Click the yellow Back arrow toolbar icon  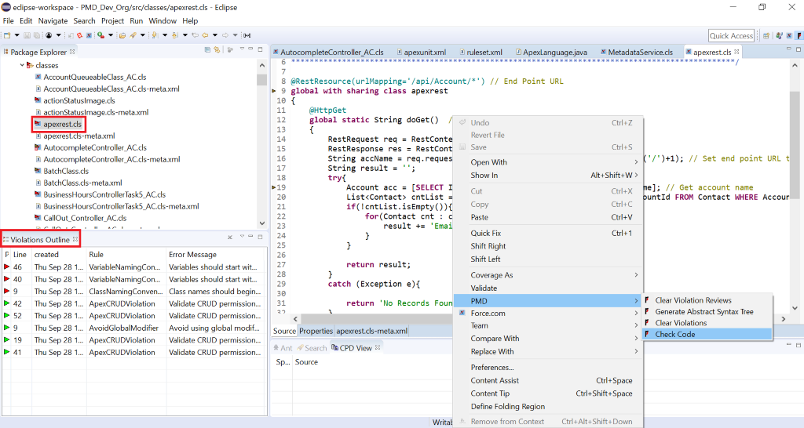[x=205, y=35]
